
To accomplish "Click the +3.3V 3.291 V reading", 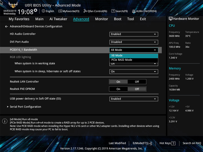I will [173, 122].
